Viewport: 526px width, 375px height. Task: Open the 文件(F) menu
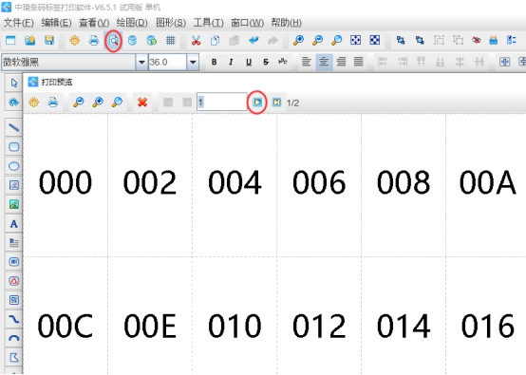[x=19, y=23]
